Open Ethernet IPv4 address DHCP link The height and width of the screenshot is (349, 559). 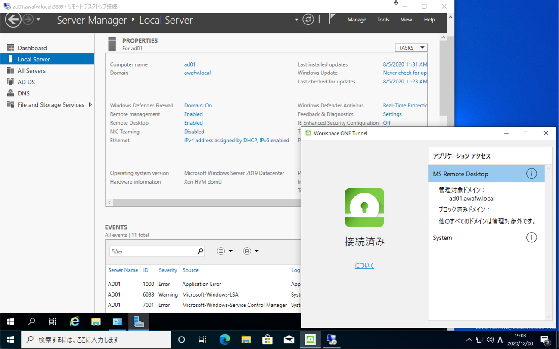coord(236,141)
